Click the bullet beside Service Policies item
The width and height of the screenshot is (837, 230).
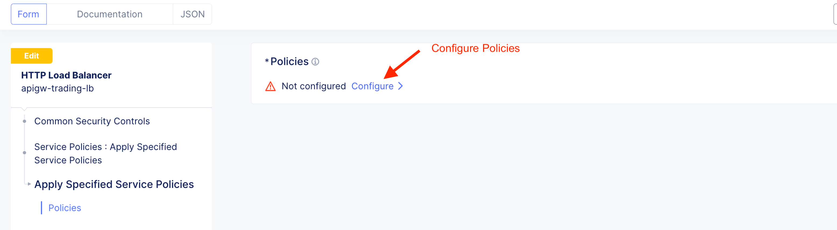(24, 153)
